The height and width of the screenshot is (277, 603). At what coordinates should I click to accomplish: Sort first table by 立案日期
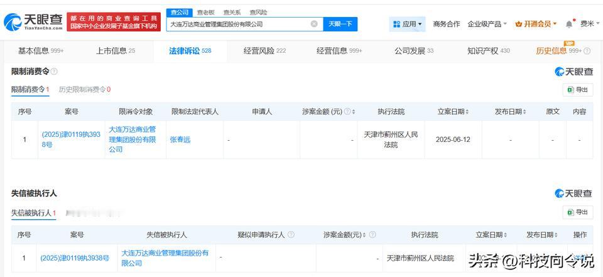(x=467, y=112)
